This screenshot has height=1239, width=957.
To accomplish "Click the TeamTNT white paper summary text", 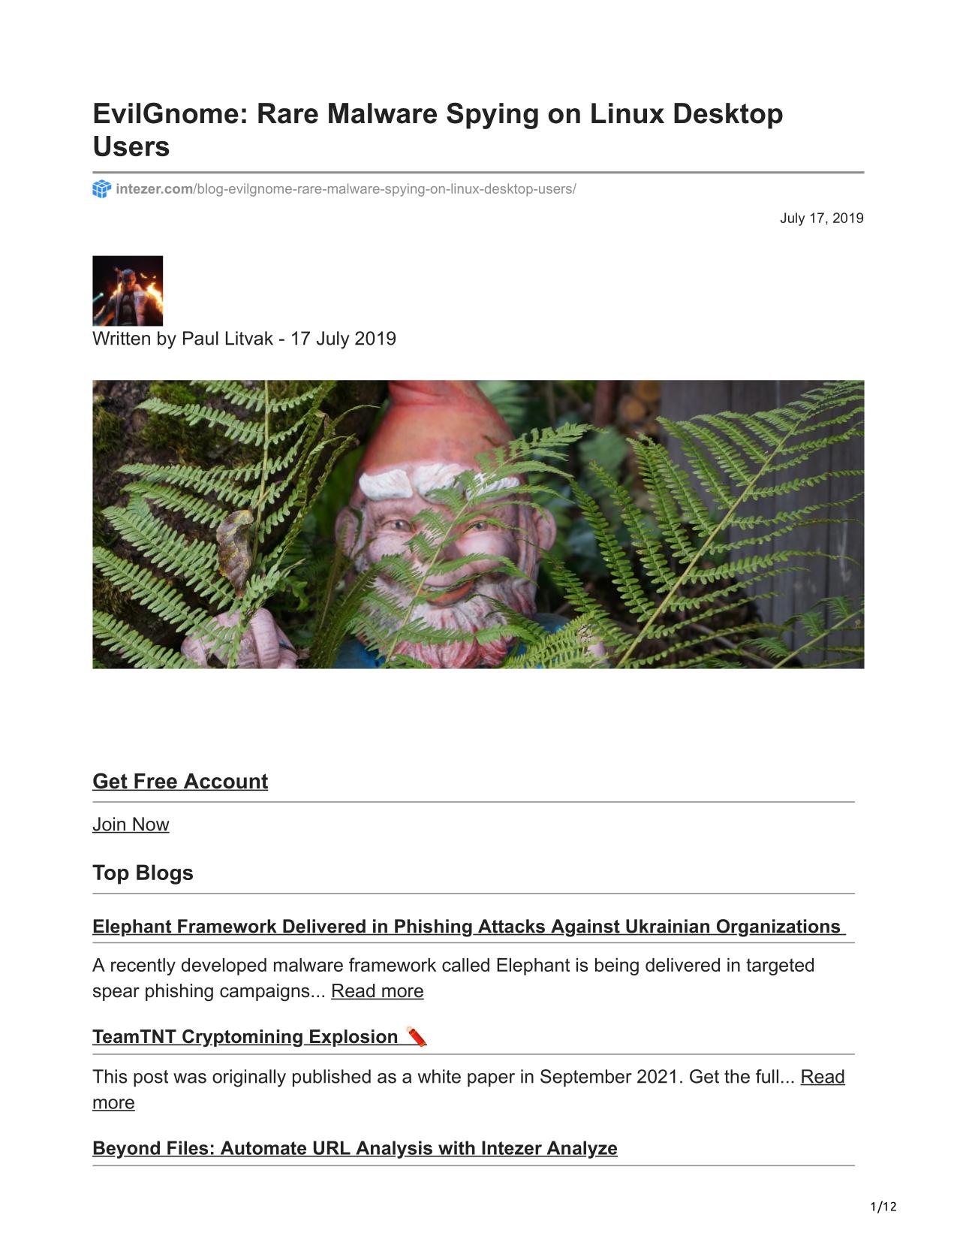I will coord(444,1077).
